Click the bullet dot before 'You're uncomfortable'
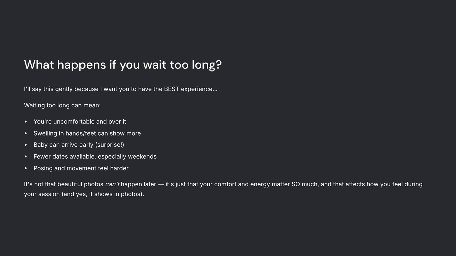This screenshot has width=456, height=256. coord(26,122)
